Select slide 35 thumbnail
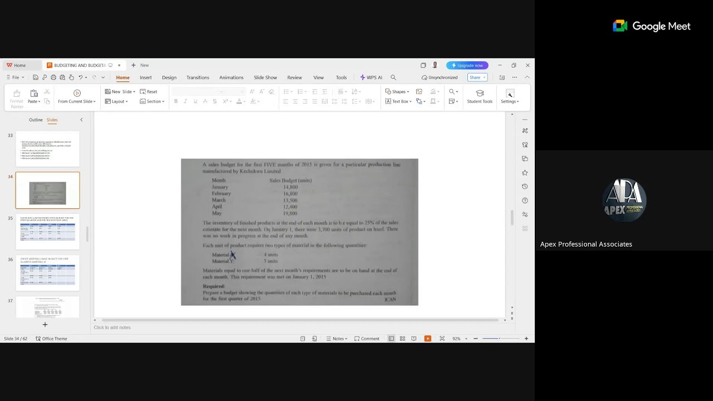 (x=48, y=232)
